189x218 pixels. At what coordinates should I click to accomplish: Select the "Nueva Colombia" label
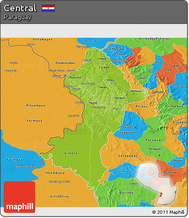119,60
